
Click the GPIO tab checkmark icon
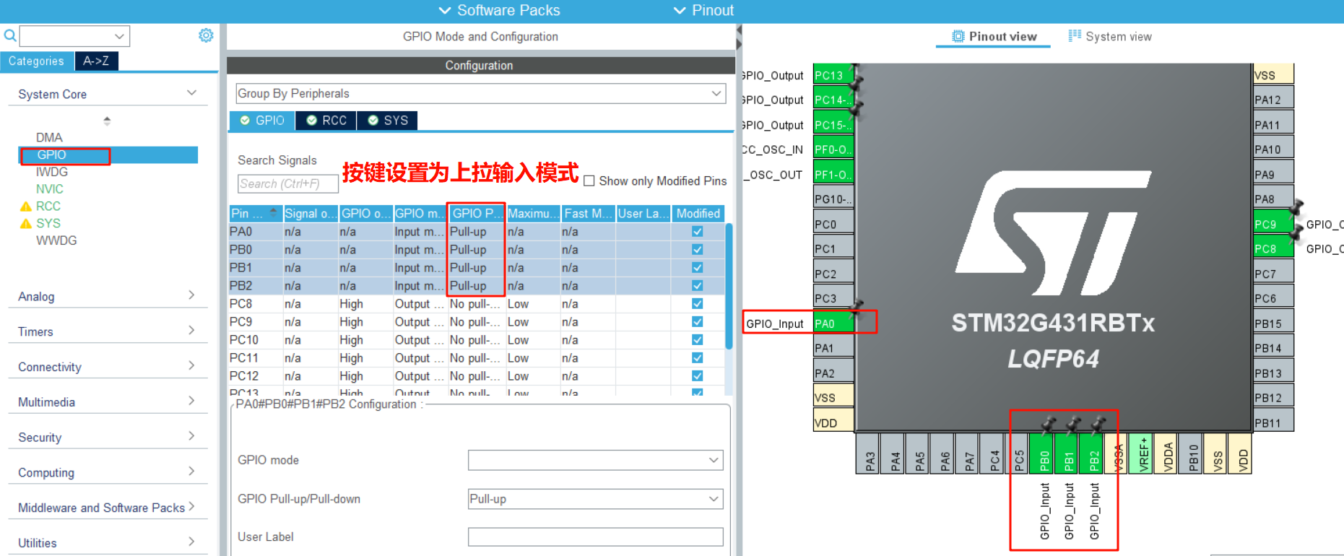[x=246, y=121]
